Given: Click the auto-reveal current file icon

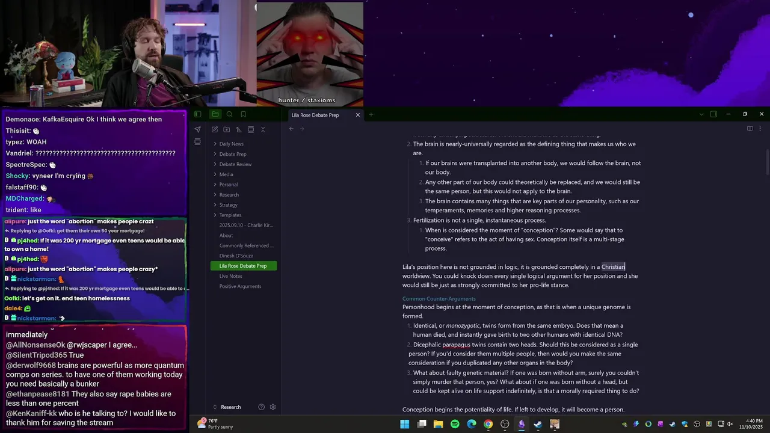Looking at the screenshot, I should click(x=251, y=129).
